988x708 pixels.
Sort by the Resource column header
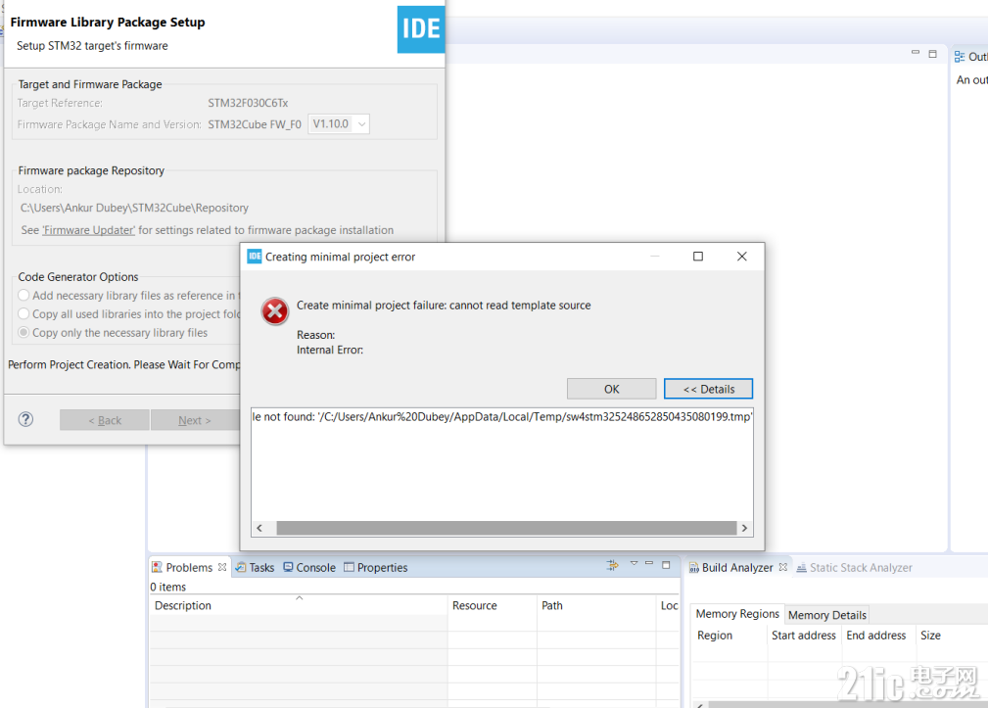493,605
